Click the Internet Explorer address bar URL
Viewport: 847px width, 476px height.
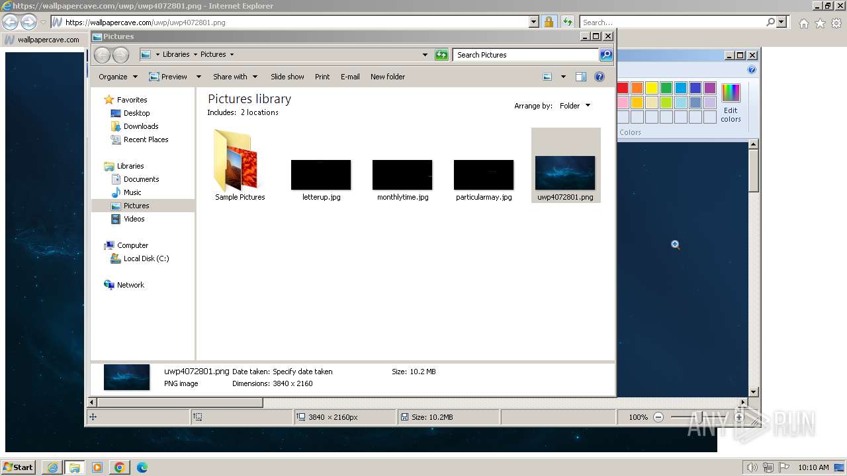point(145,22)
